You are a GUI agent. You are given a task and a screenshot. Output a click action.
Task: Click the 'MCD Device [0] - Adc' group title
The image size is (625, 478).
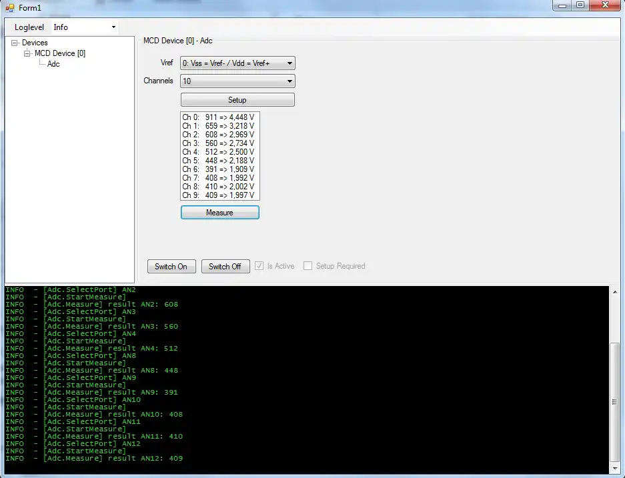point(178,41)
